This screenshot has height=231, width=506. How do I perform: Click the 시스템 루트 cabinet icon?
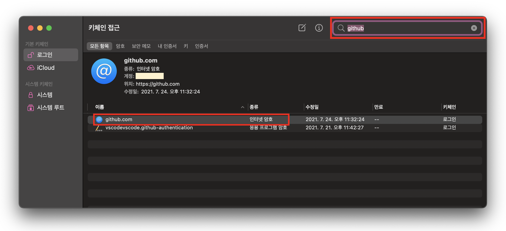[31, 108]
